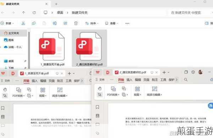Click the Cut scissors icon in File Explorer

[x=23, y=23]
